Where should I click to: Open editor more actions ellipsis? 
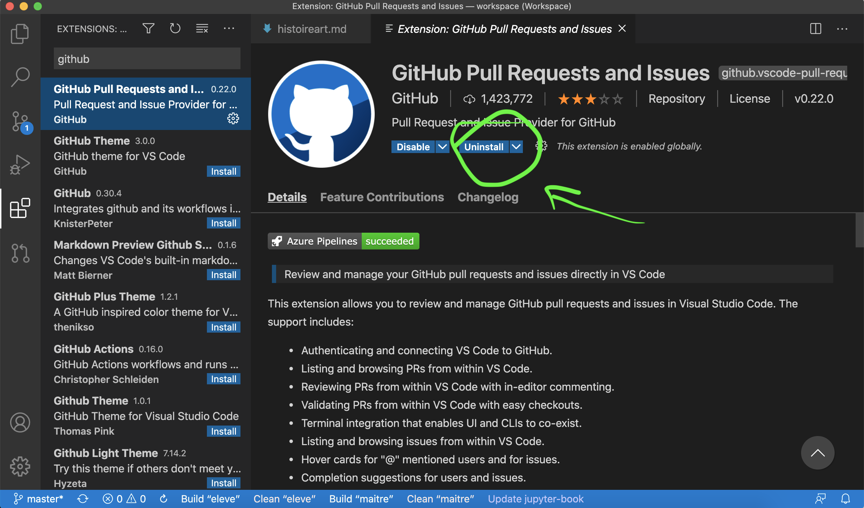coord(842,29)
